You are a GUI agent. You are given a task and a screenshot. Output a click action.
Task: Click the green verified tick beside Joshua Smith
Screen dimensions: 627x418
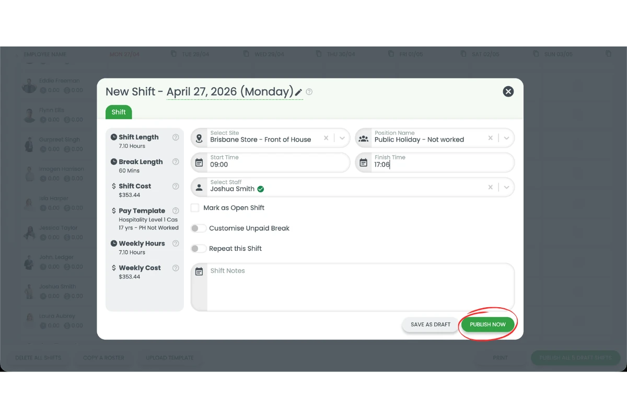click(260, 189)
